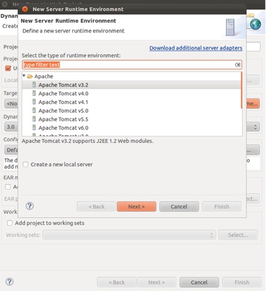The height and width of the screenshot is (291, 266).
Task: Open Download additional server adapters link
Action: point(196,48)
